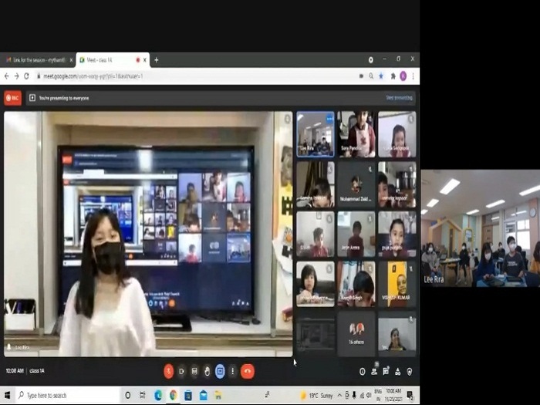The image size is (540, 405).
Task: Select the You self-view tile
Action: tap(397, 334)
